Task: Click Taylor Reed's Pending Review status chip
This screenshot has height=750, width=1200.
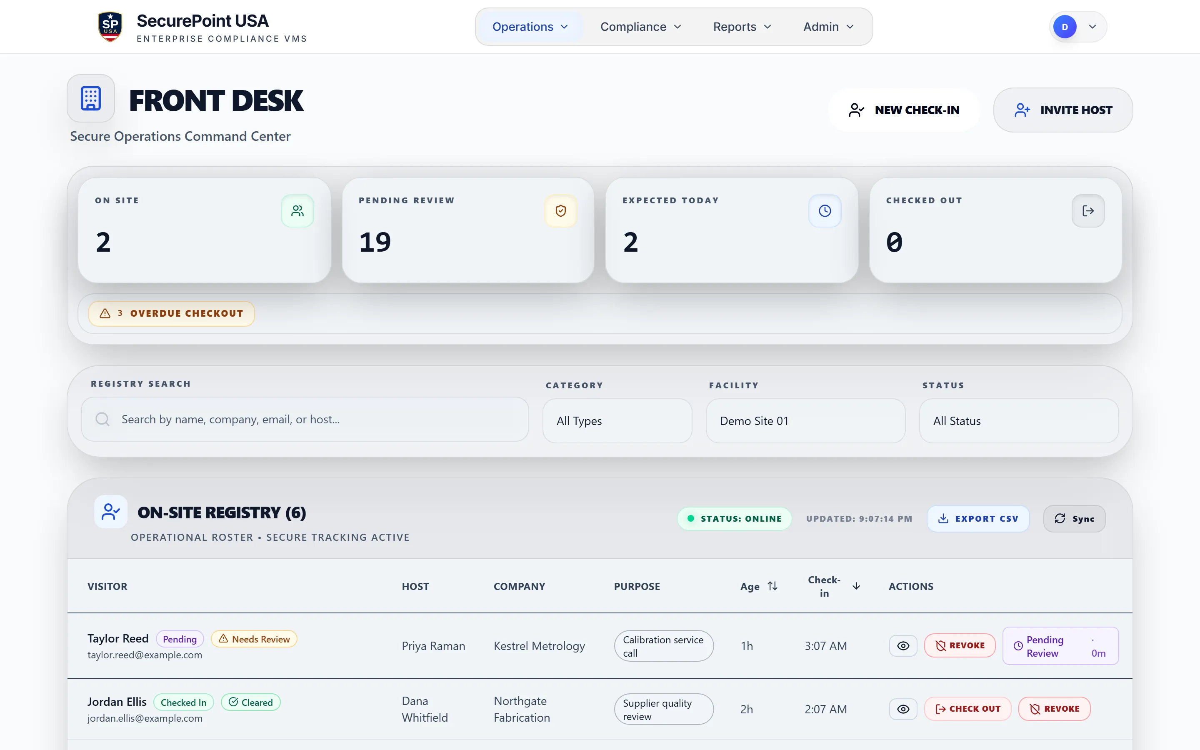Action: [1061, 646]
